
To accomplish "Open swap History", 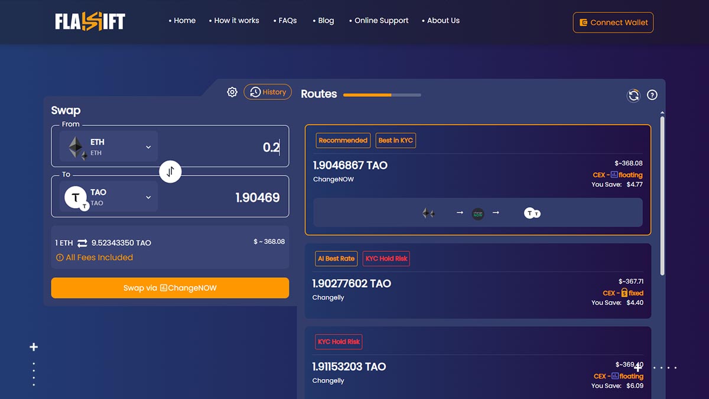I will [268, 92].
